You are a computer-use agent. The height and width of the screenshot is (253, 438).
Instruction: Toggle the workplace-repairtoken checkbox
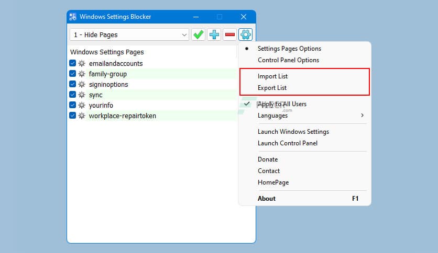(x=73, y=116)
